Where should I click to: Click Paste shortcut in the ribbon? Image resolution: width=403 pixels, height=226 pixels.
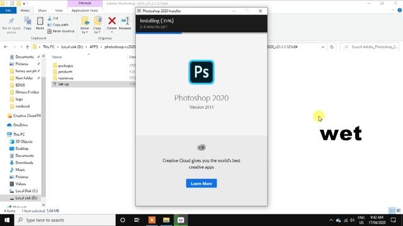[x=61, y=31]
